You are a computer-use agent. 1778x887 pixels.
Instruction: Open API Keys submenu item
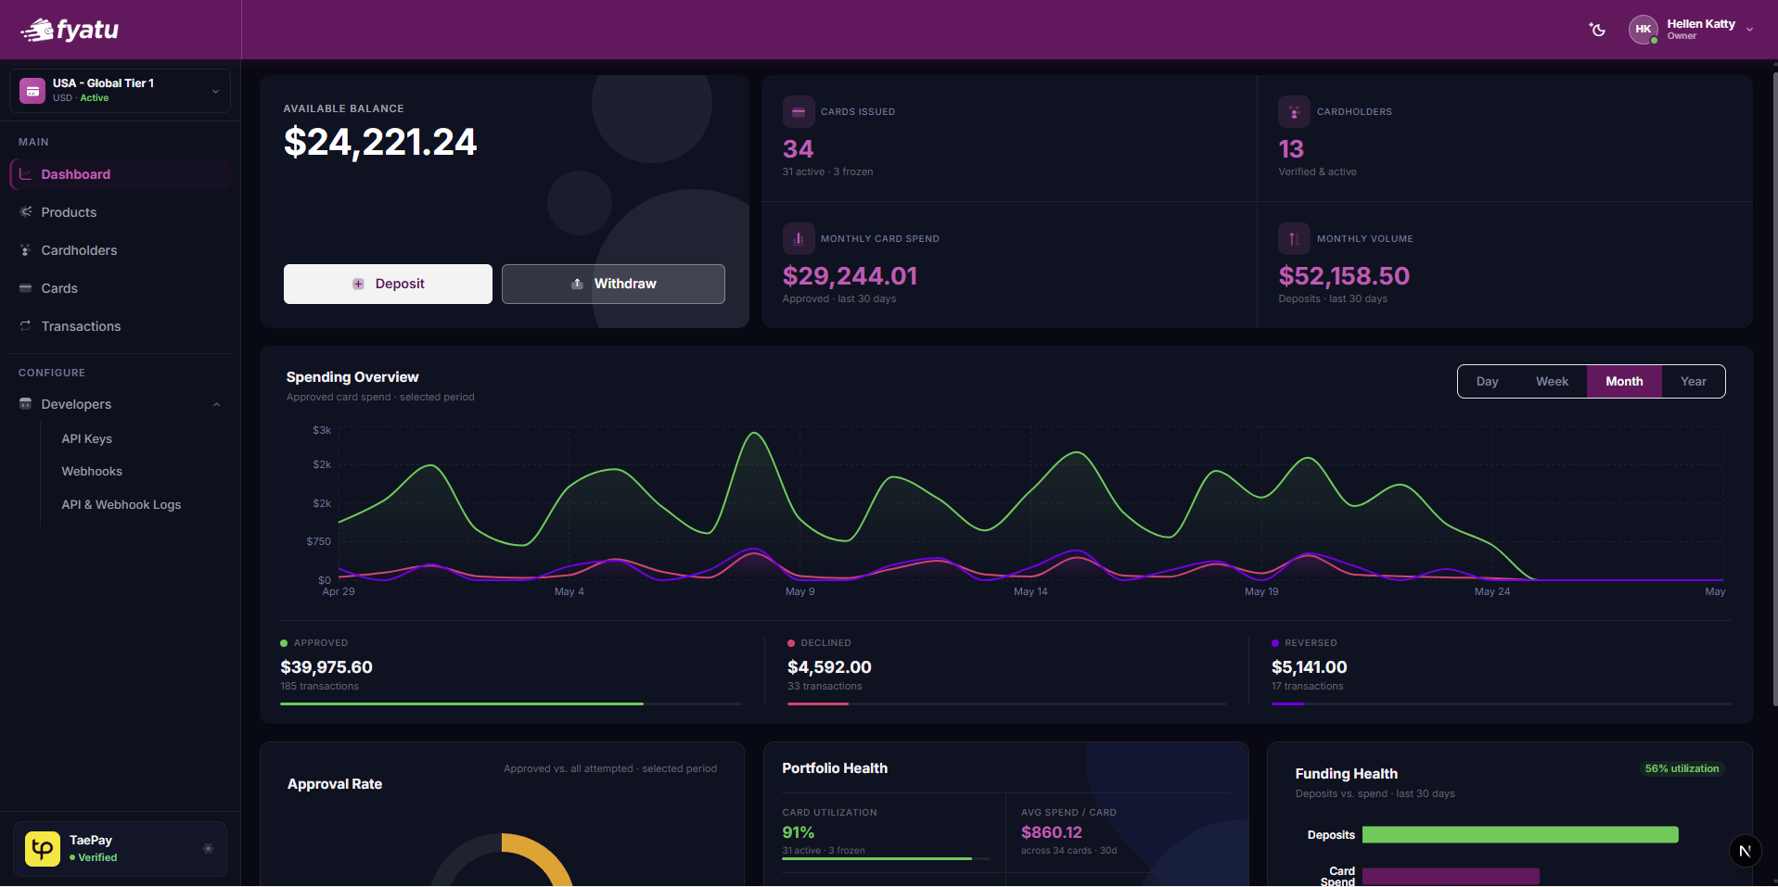coord(86,438)
